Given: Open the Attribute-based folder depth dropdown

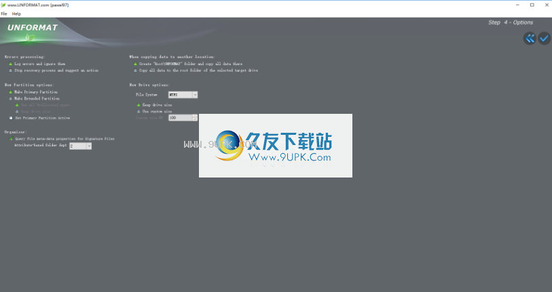Looking at the screenshot, I should tap(81, 146).
